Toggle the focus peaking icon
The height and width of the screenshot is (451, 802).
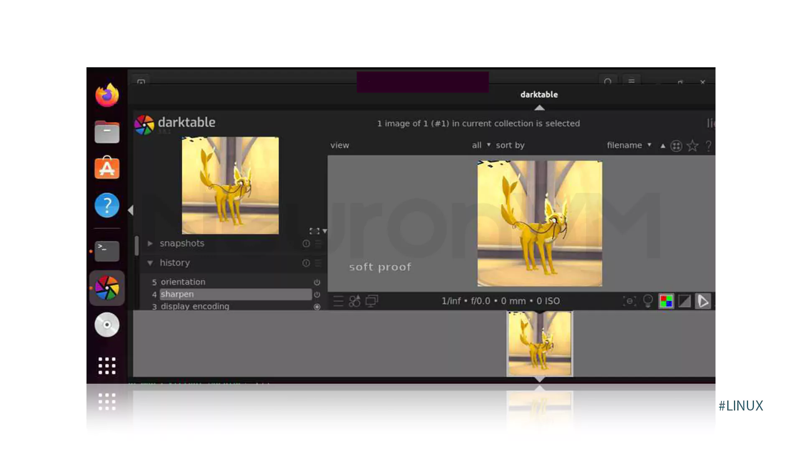[629, 301]
